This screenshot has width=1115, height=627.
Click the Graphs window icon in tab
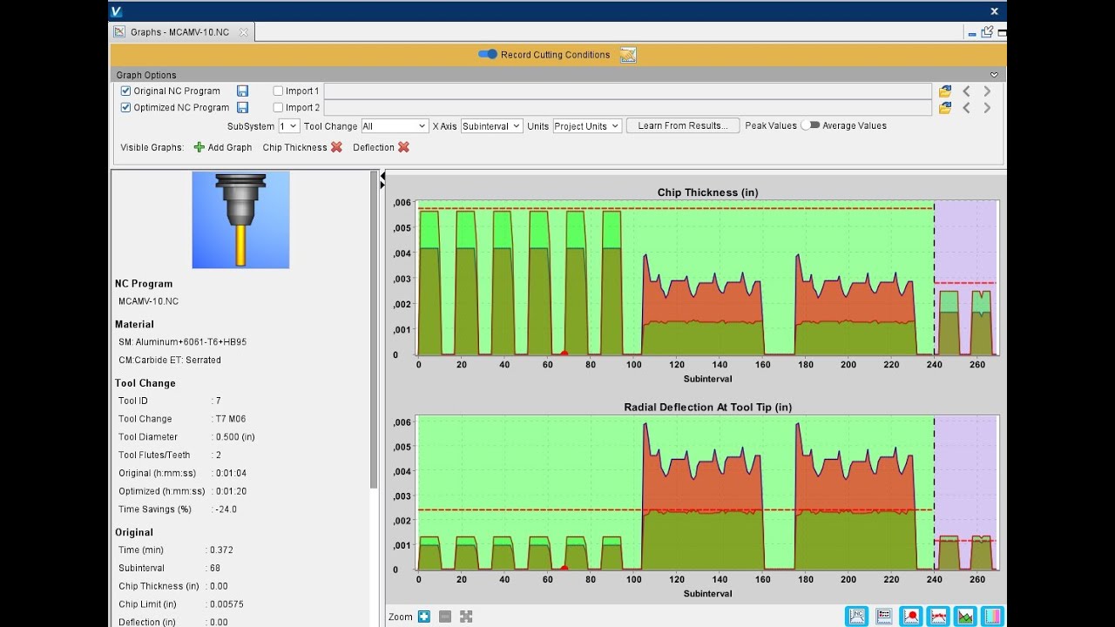pos(120,32)
